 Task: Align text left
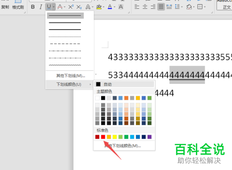[x=137, y=7]
